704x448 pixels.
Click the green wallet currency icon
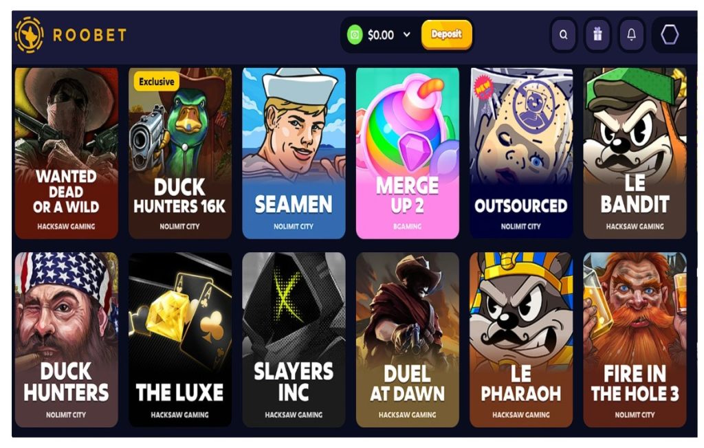tap(355, 34)
